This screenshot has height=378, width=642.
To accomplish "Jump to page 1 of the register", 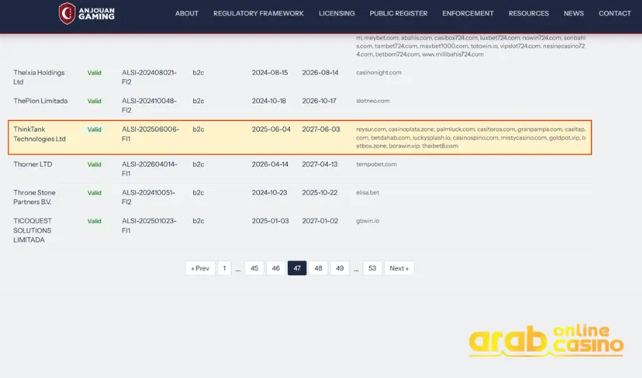I will 224,268.
